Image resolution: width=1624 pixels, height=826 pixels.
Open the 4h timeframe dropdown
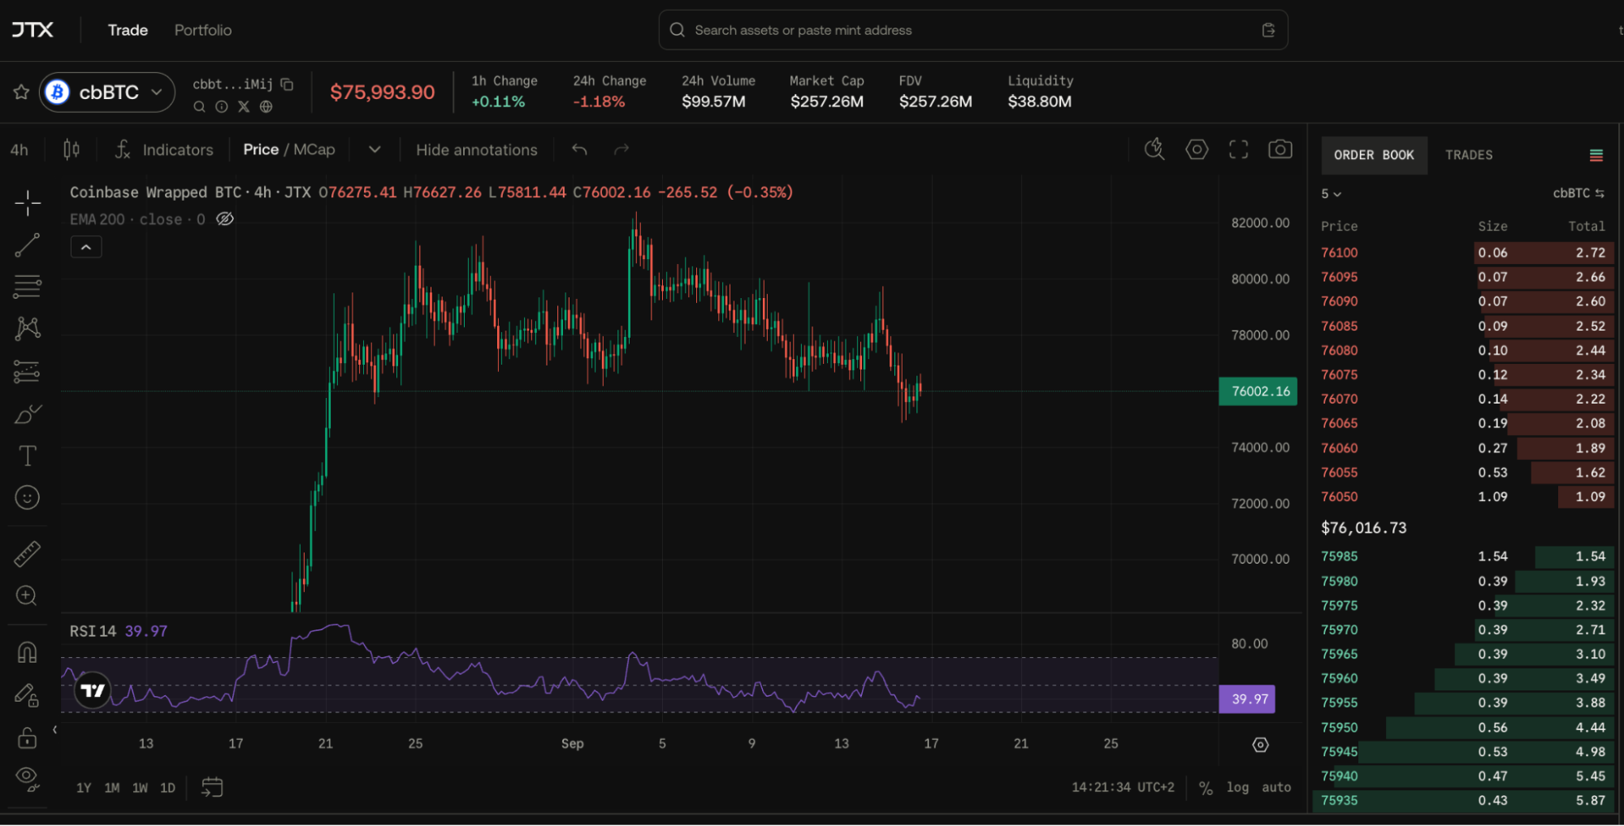click(19, 149)
